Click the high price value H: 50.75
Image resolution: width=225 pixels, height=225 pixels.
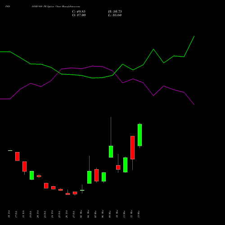(x=115, y=12)
